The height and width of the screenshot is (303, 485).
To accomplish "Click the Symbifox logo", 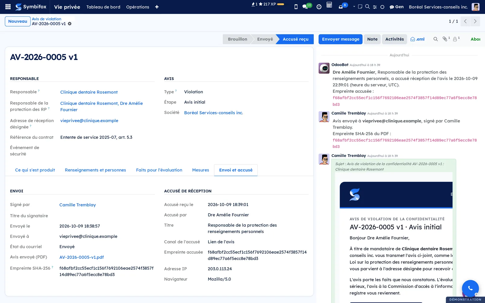I will pos(31,7).
